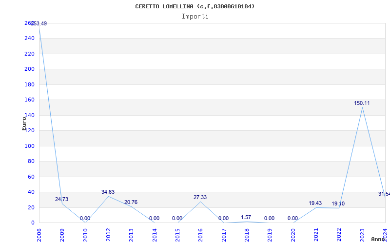
Task: Select the 160 y-axis tick label
Action: click(29, 100)
